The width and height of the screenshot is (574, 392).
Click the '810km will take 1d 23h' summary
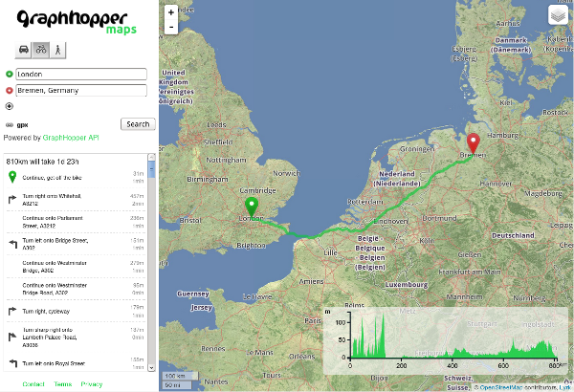pos(42,162)
